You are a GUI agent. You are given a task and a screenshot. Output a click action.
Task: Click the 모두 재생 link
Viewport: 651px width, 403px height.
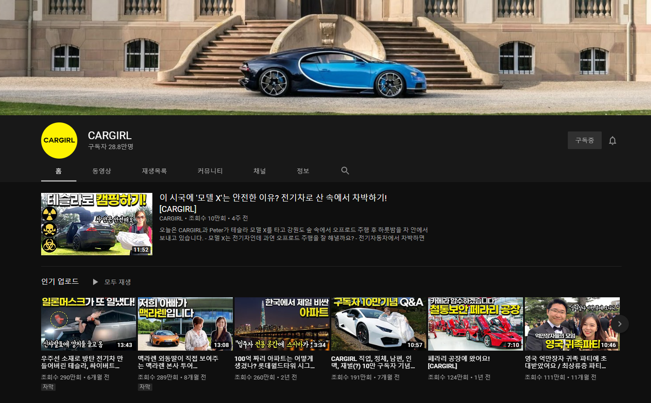tap(118, 282)
